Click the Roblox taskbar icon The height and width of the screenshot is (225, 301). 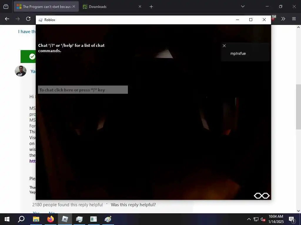pos(65,219)
